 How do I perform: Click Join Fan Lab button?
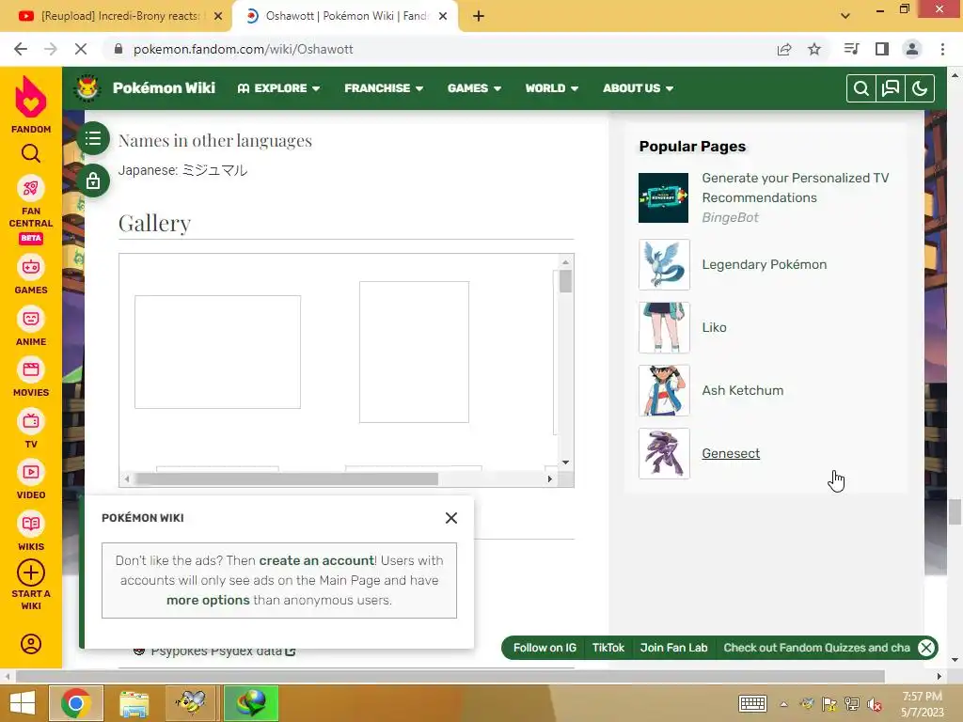click(x=673, y=648)
